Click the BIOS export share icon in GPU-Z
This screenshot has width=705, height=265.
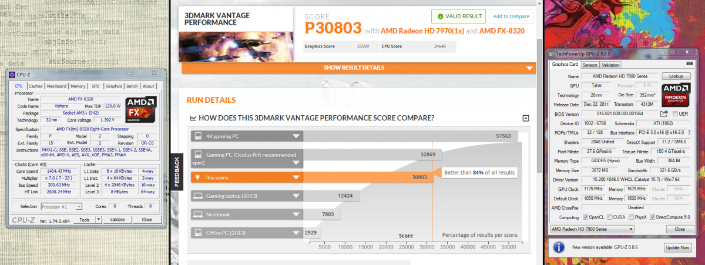pyautogui.click(x=664, y=113)
